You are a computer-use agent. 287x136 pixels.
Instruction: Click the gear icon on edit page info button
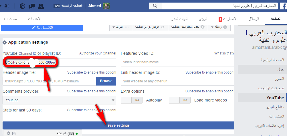202,27
